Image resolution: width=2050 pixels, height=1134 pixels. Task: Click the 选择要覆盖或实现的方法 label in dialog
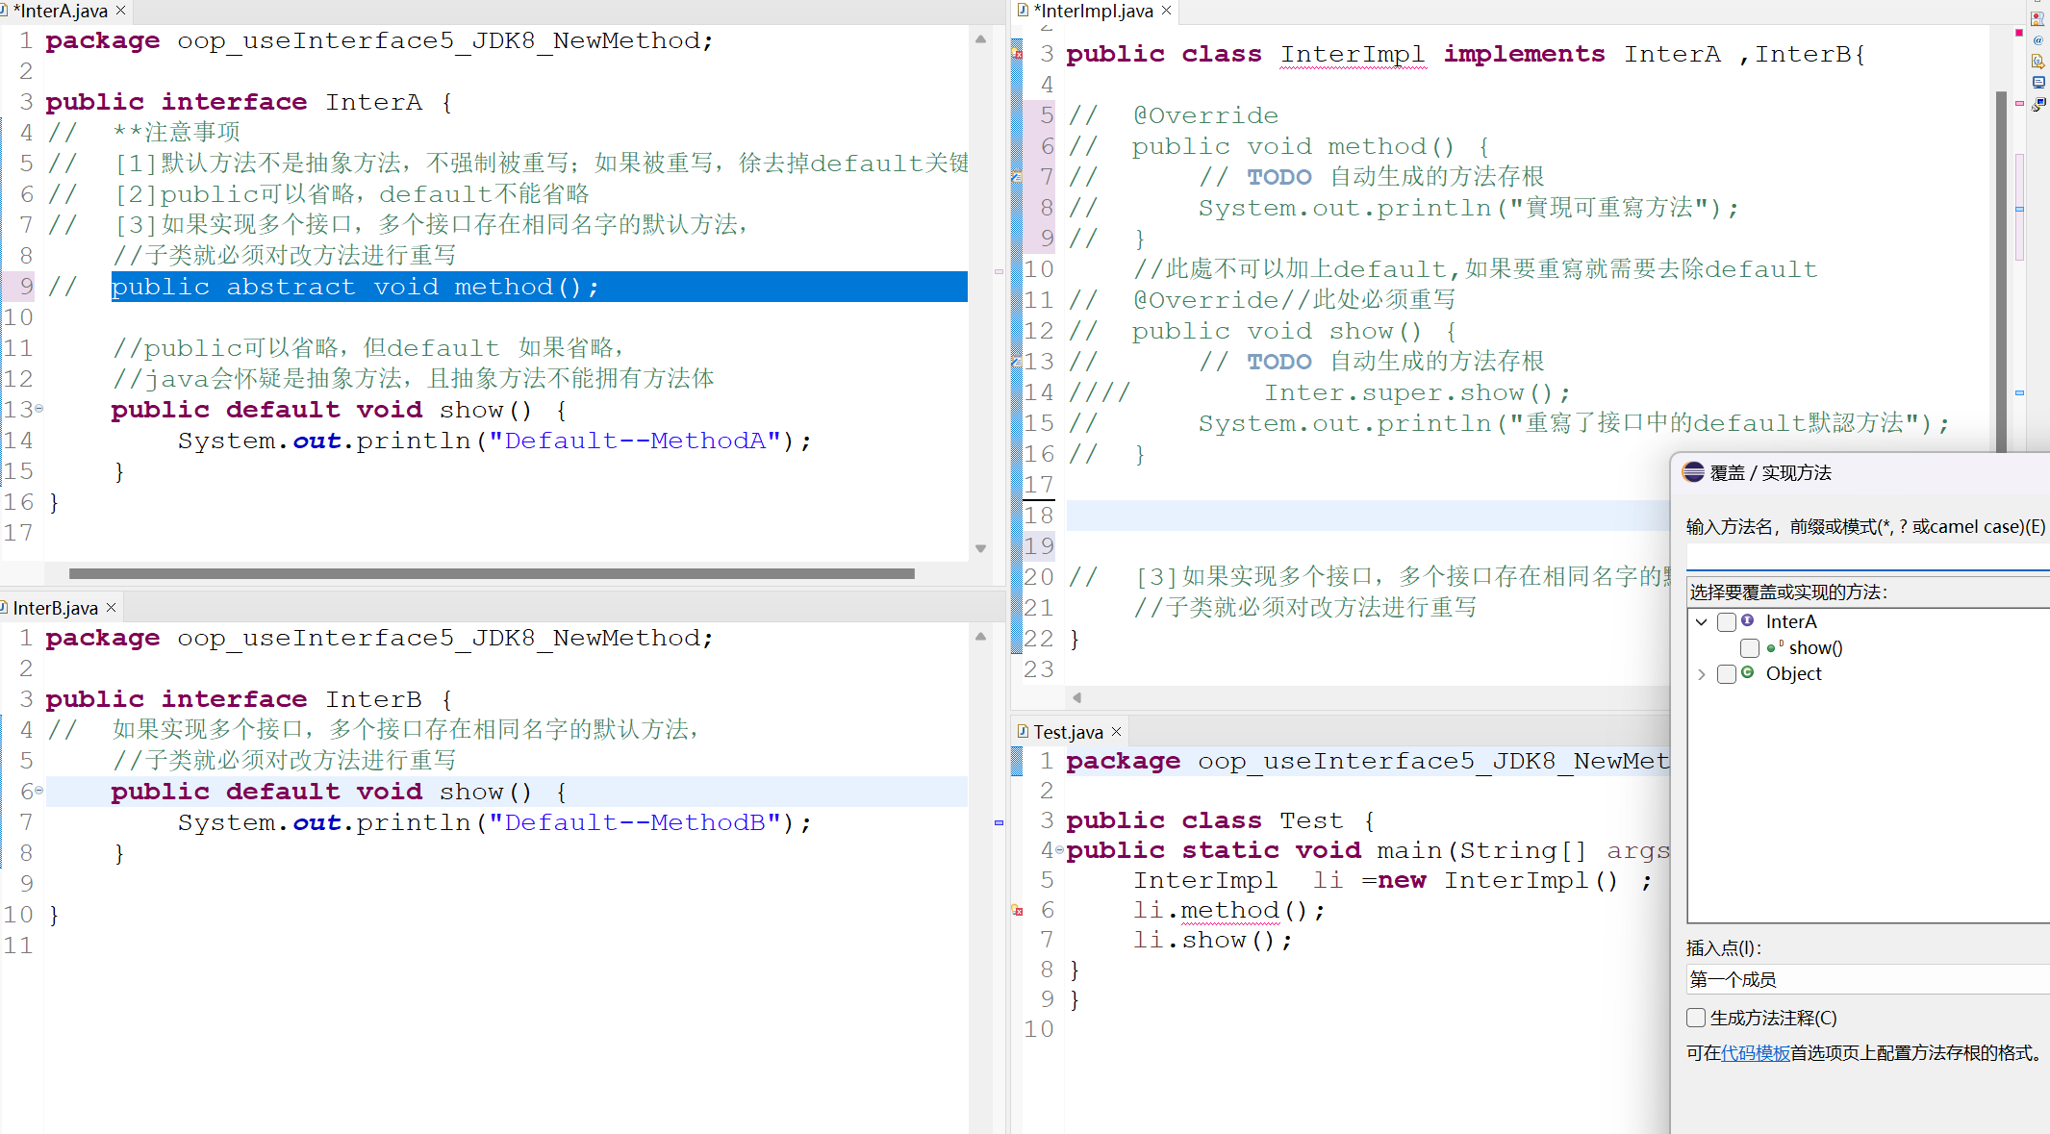pos(1788,592)
